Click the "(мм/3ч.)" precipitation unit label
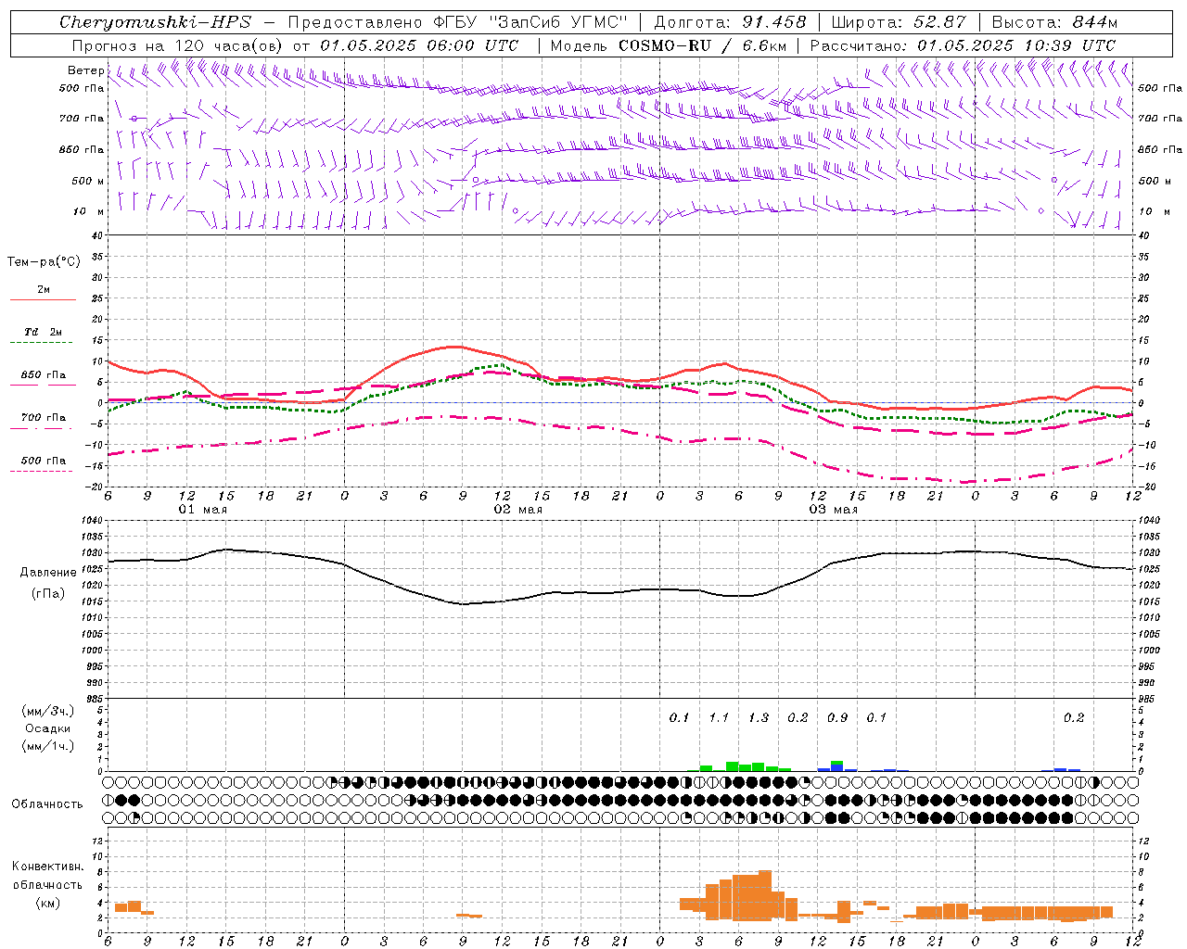Image resolution: width=1187 pixels, height=949 pixels. point(48,711)
